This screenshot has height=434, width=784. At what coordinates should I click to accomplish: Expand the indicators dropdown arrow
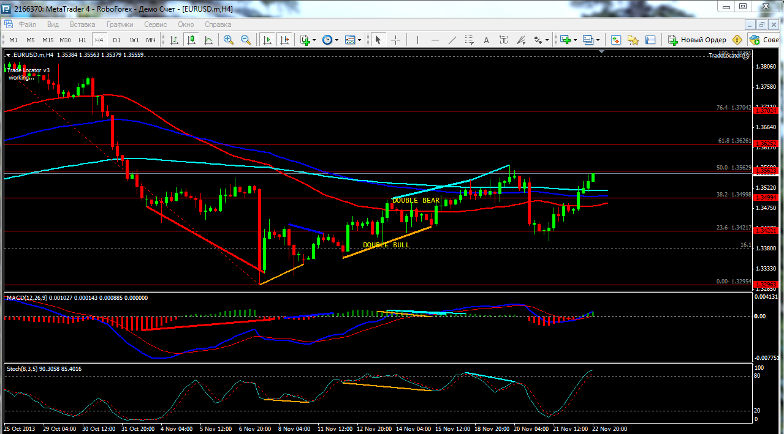point(314,40)
